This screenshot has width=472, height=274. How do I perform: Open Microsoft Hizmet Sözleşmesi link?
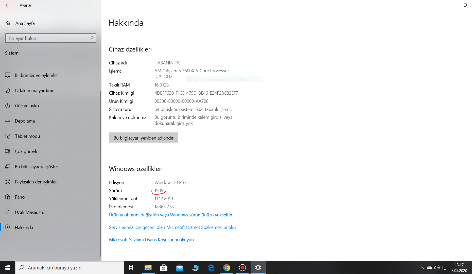point(172,227)
